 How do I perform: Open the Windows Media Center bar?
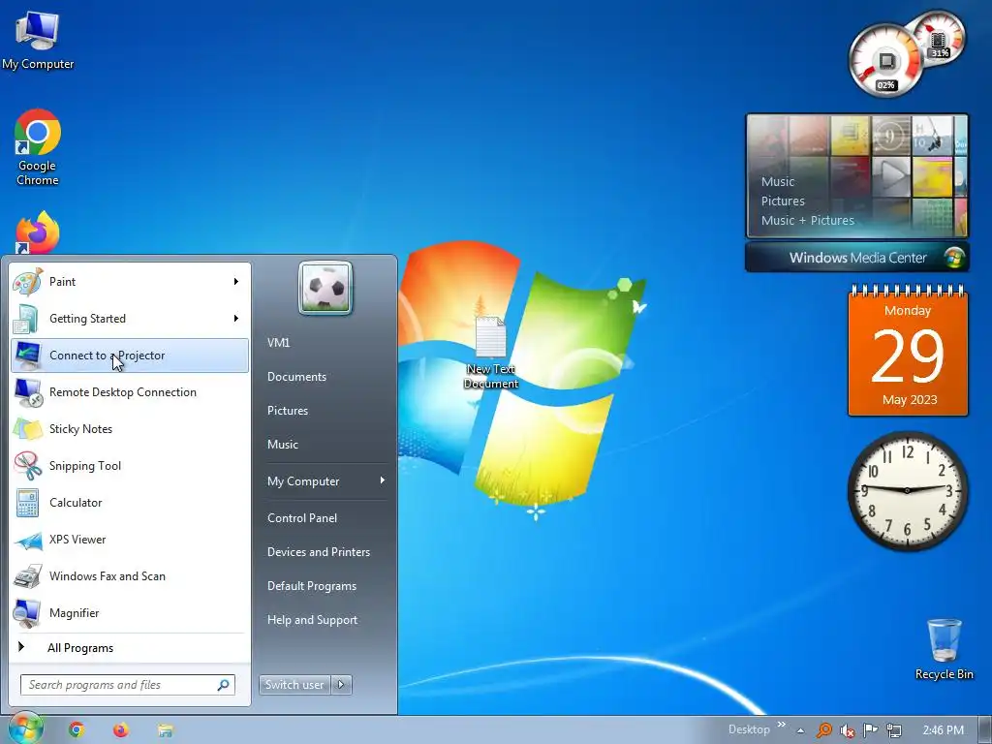(x=857, y=258)
